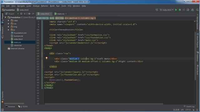
Task: Expand the .idea folder
Action: pyautogui.click(x=8, y=21)
